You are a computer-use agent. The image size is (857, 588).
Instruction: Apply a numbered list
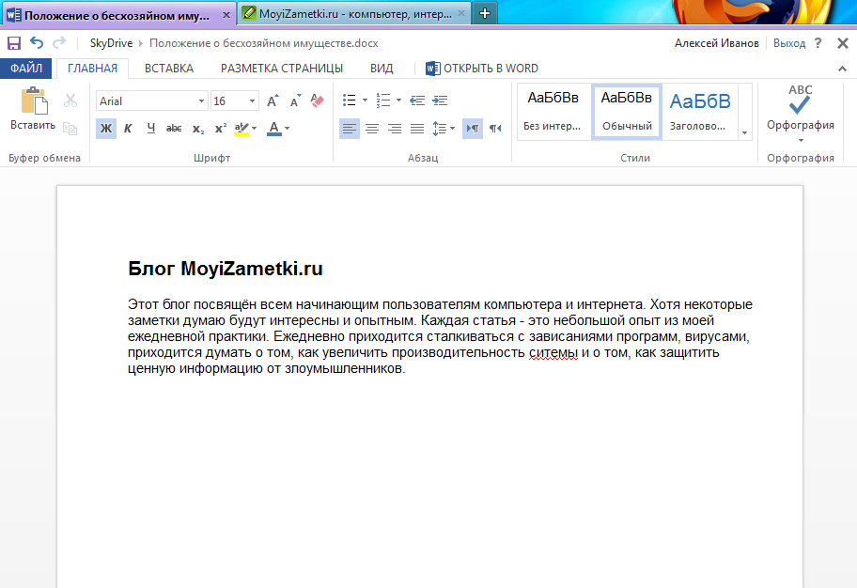pyautogui.click(x=383, y=101)
